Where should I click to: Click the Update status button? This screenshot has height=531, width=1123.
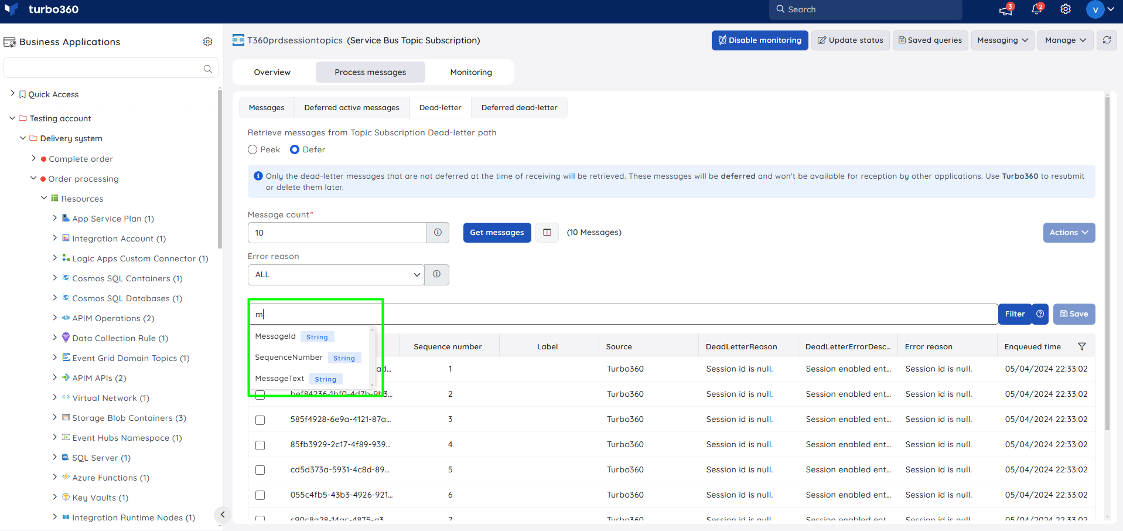click(x=850, y=40)
